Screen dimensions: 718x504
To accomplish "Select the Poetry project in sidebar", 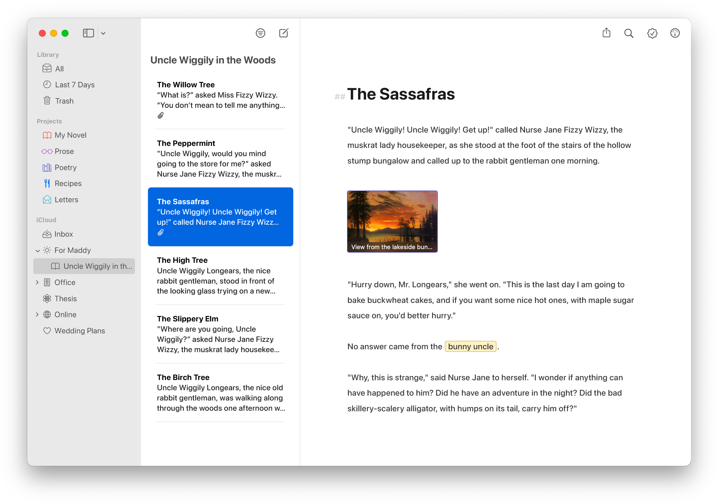I will 65,167.
